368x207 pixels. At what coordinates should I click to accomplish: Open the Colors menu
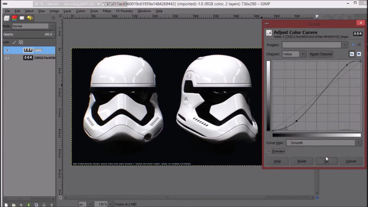point(80,11)
